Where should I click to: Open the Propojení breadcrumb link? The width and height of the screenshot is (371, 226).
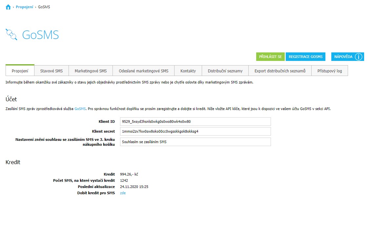click(x=24, y=7)
